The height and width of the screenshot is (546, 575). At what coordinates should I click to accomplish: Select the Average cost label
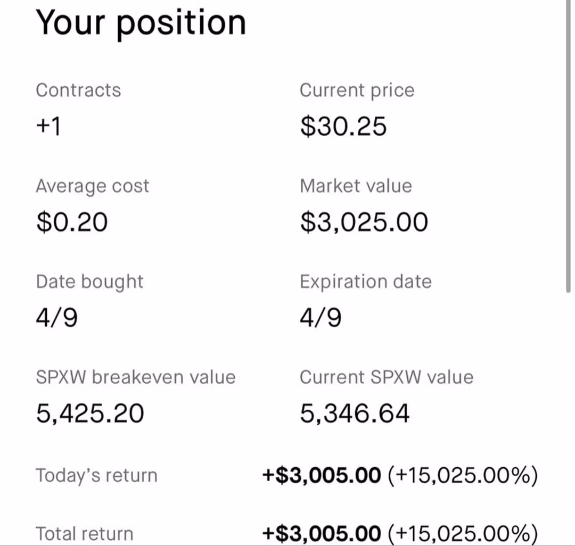(93, 186)
